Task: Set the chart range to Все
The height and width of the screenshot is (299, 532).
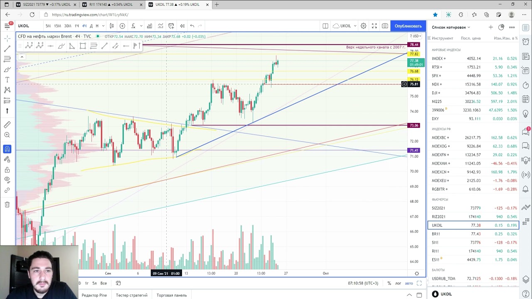Action: (103, 283)
